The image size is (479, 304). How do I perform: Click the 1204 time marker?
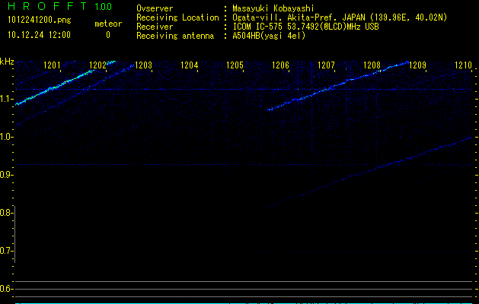(189, 65)
